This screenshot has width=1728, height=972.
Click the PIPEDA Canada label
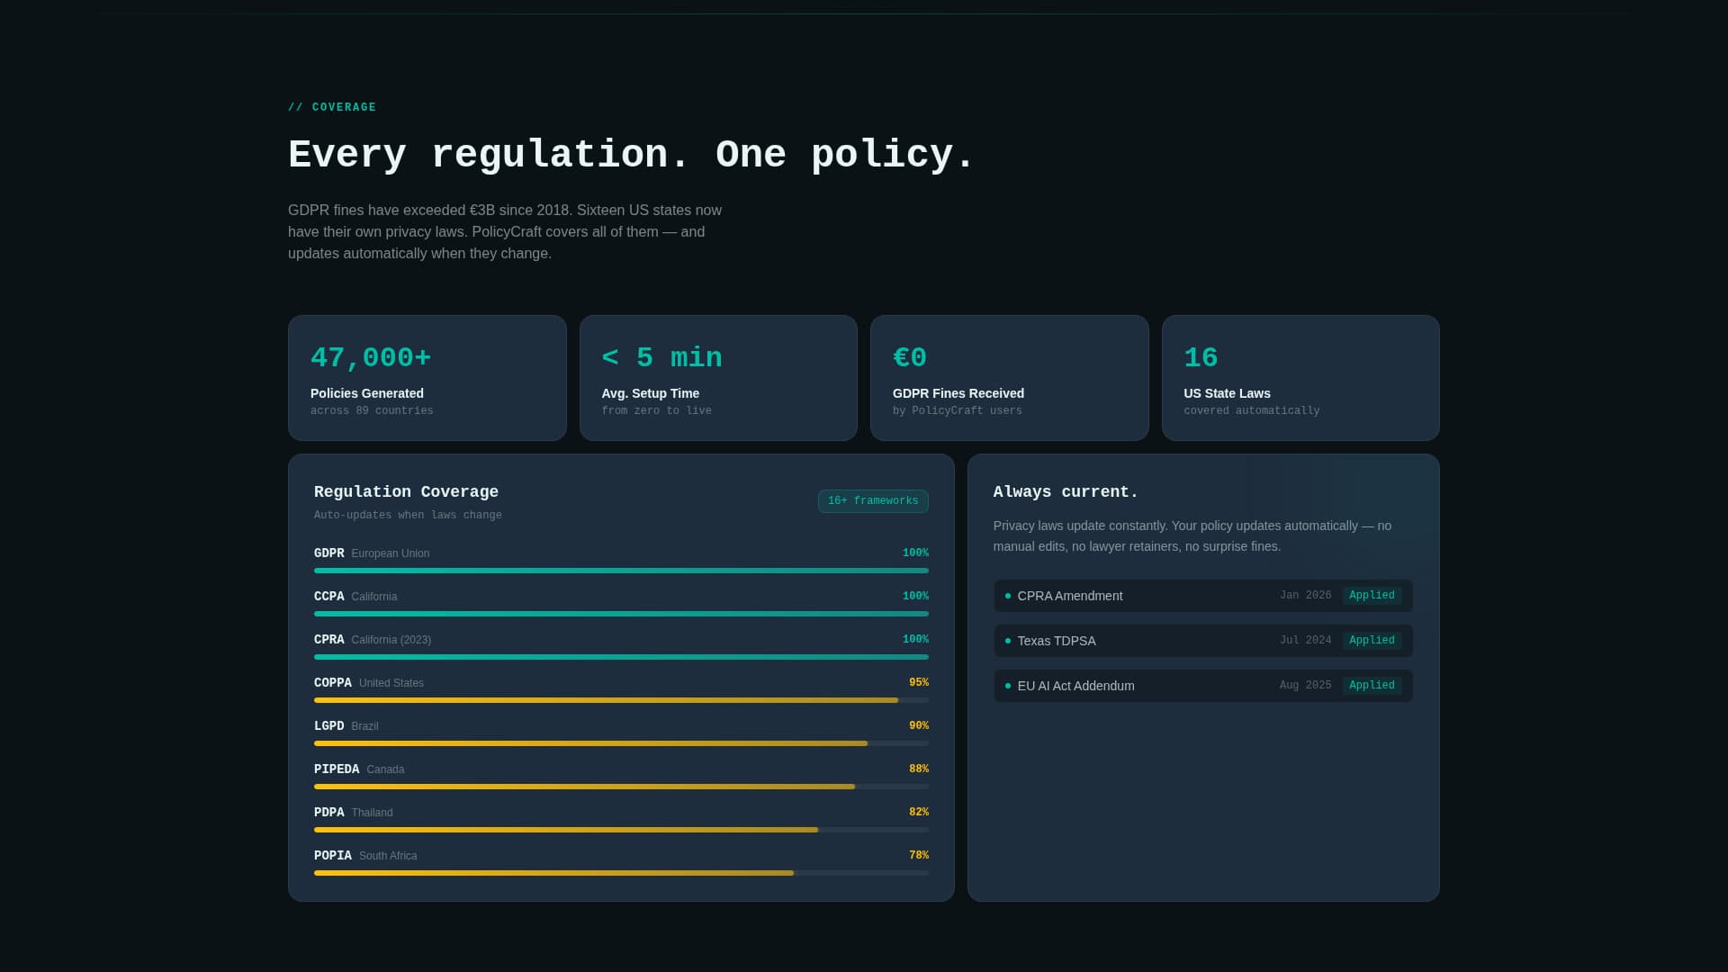tap(359, 769)
